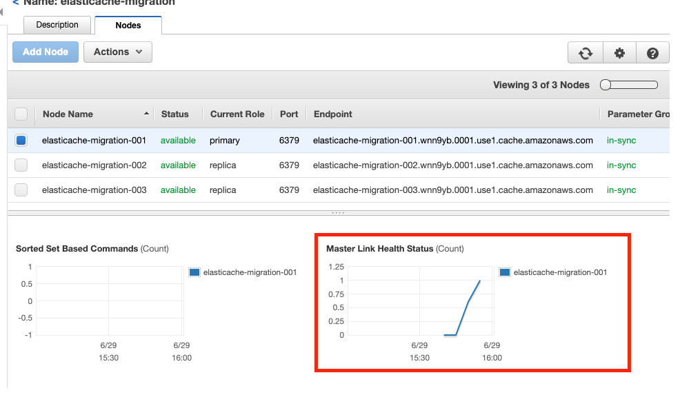Click endpoint elasticache-migration-002.wnn9yb.0001.use1.cache.amazonaws.com

[x=452, y=165]
